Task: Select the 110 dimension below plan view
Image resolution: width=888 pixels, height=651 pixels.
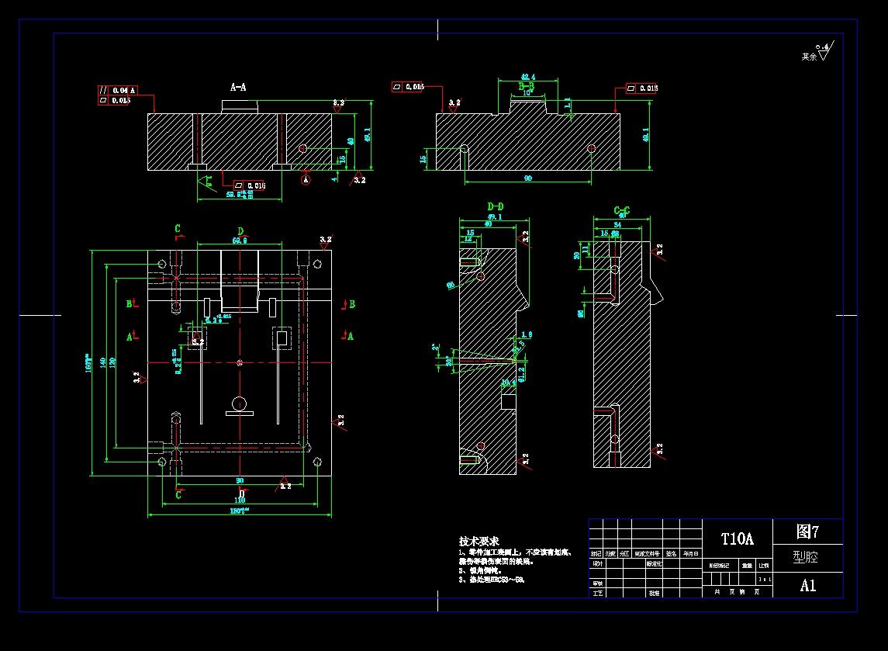Action: pos(240,500)
